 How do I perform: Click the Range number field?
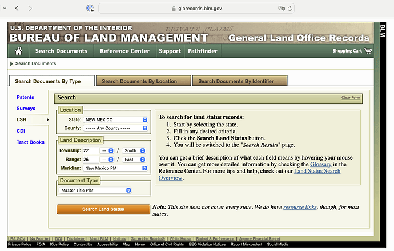click(90, 160)
